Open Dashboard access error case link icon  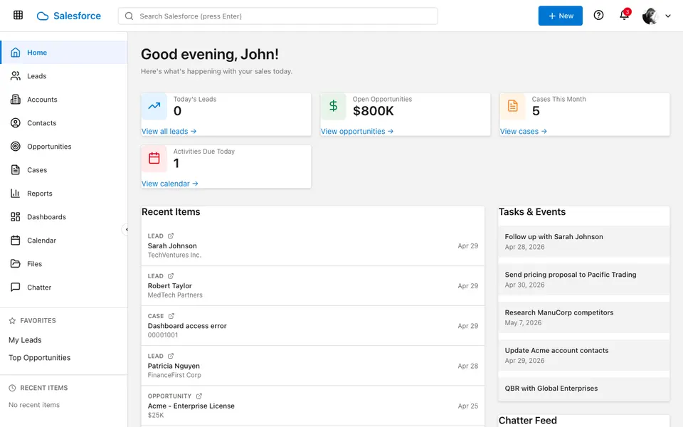tap(171, 316)
